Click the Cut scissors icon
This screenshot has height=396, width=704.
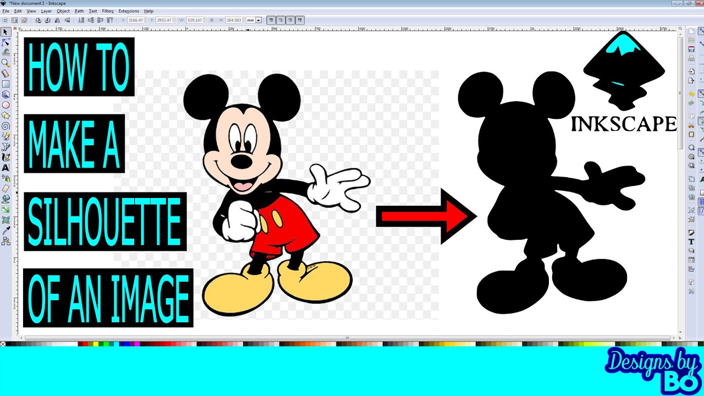tap(691, 124)
